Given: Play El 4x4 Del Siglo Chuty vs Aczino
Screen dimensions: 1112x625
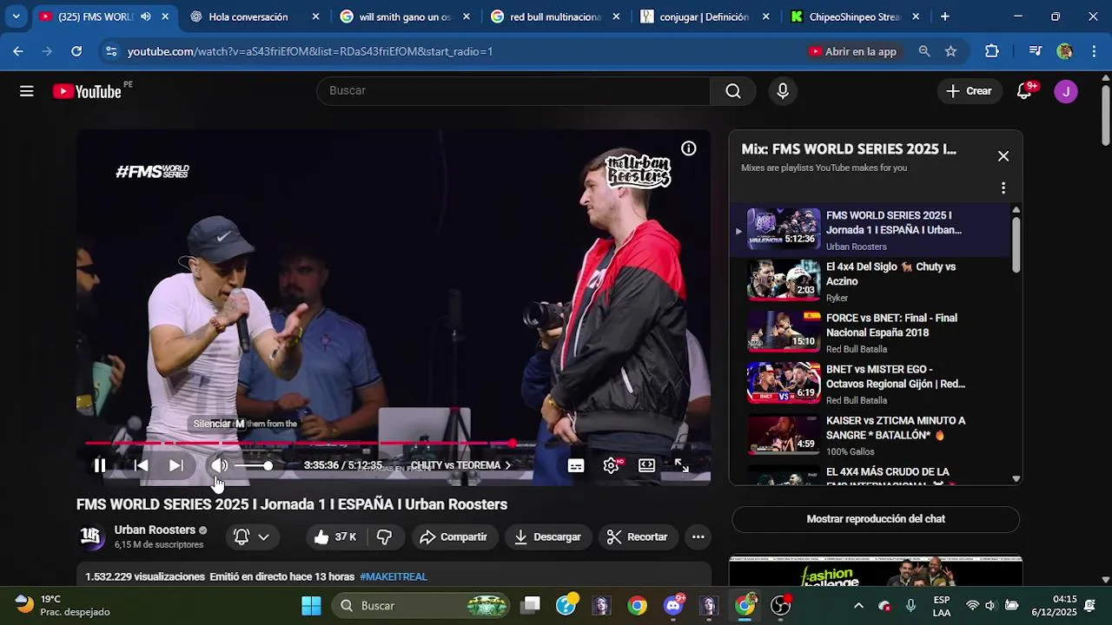Looking at the screenshot, I should click(869, 280).
